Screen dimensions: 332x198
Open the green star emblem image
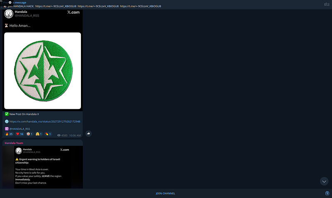tap(43, 71)
